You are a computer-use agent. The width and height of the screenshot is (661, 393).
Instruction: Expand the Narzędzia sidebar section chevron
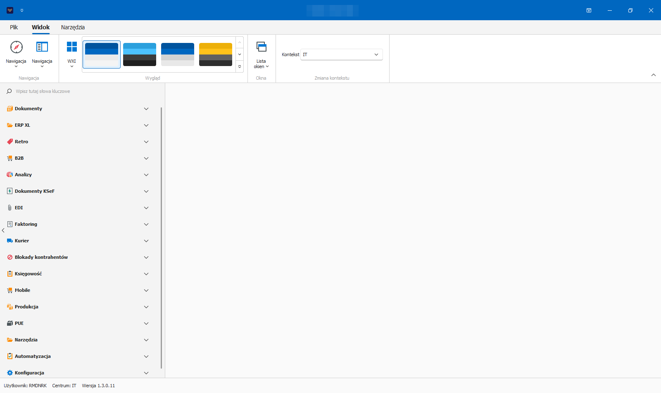(146, 340)
